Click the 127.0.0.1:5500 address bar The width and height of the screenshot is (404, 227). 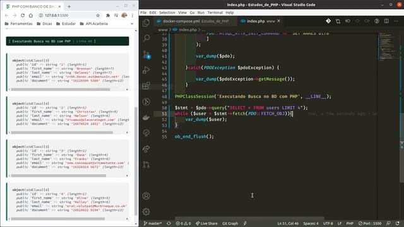pyautogui.click(x=69, y=15)
